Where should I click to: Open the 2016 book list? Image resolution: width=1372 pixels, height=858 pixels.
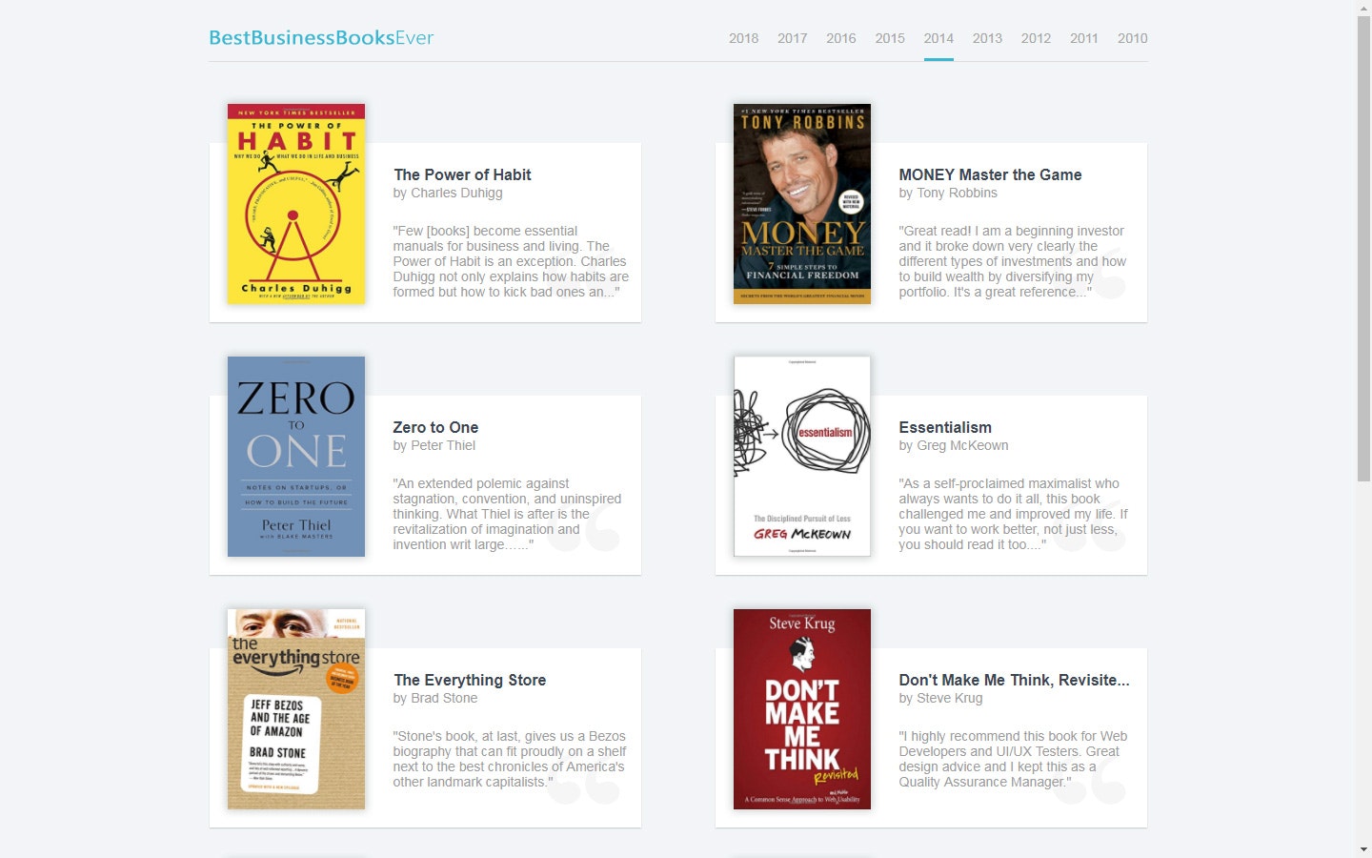pos(840,38)
